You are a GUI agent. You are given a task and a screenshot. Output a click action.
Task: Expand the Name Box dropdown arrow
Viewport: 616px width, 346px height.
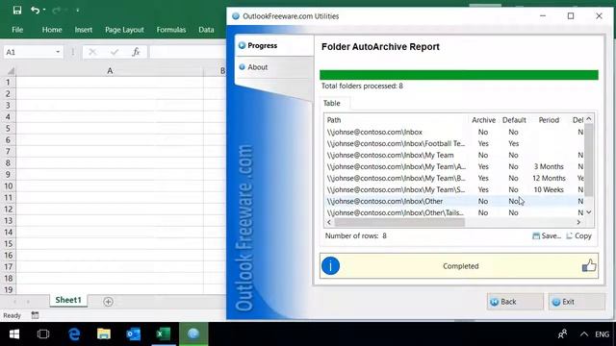pos(58,52)
